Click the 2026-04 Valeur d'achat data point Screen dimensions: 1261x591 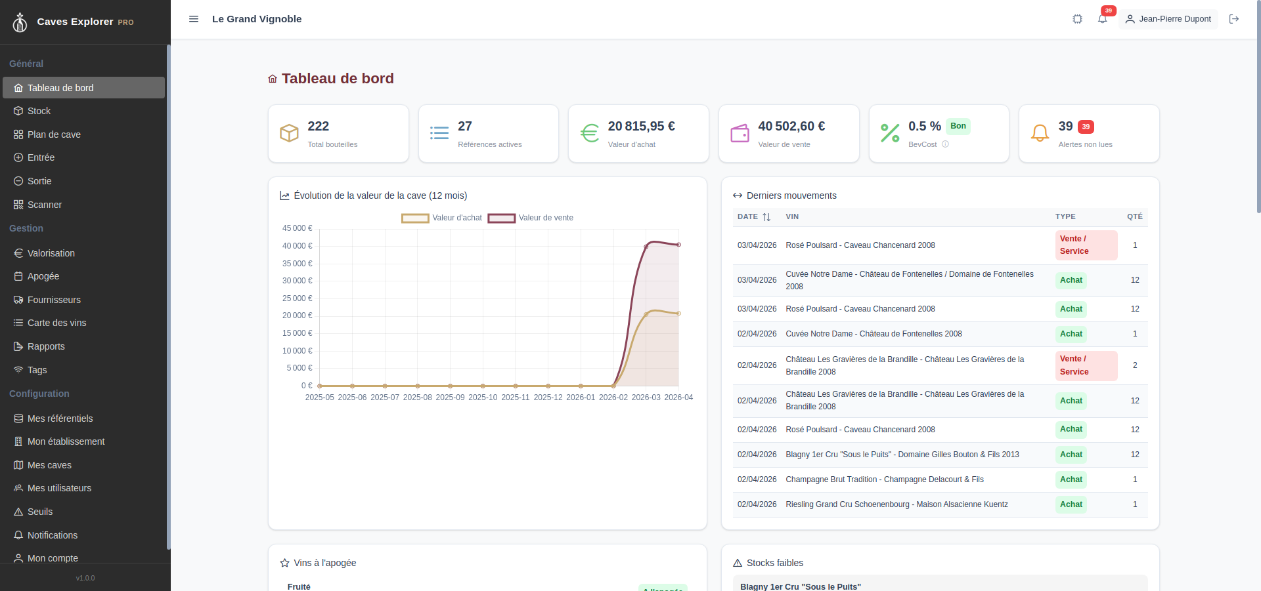(679, 314)
